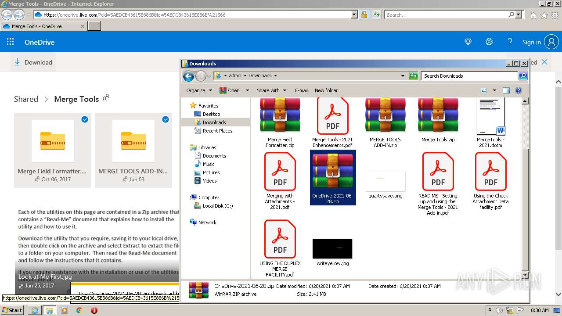
Task: Select READ ME Setting up PDF file
Action: tap(438, 184)
